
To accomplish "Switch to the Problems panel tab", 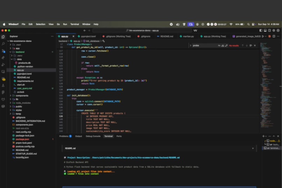I will pos(65,136).
